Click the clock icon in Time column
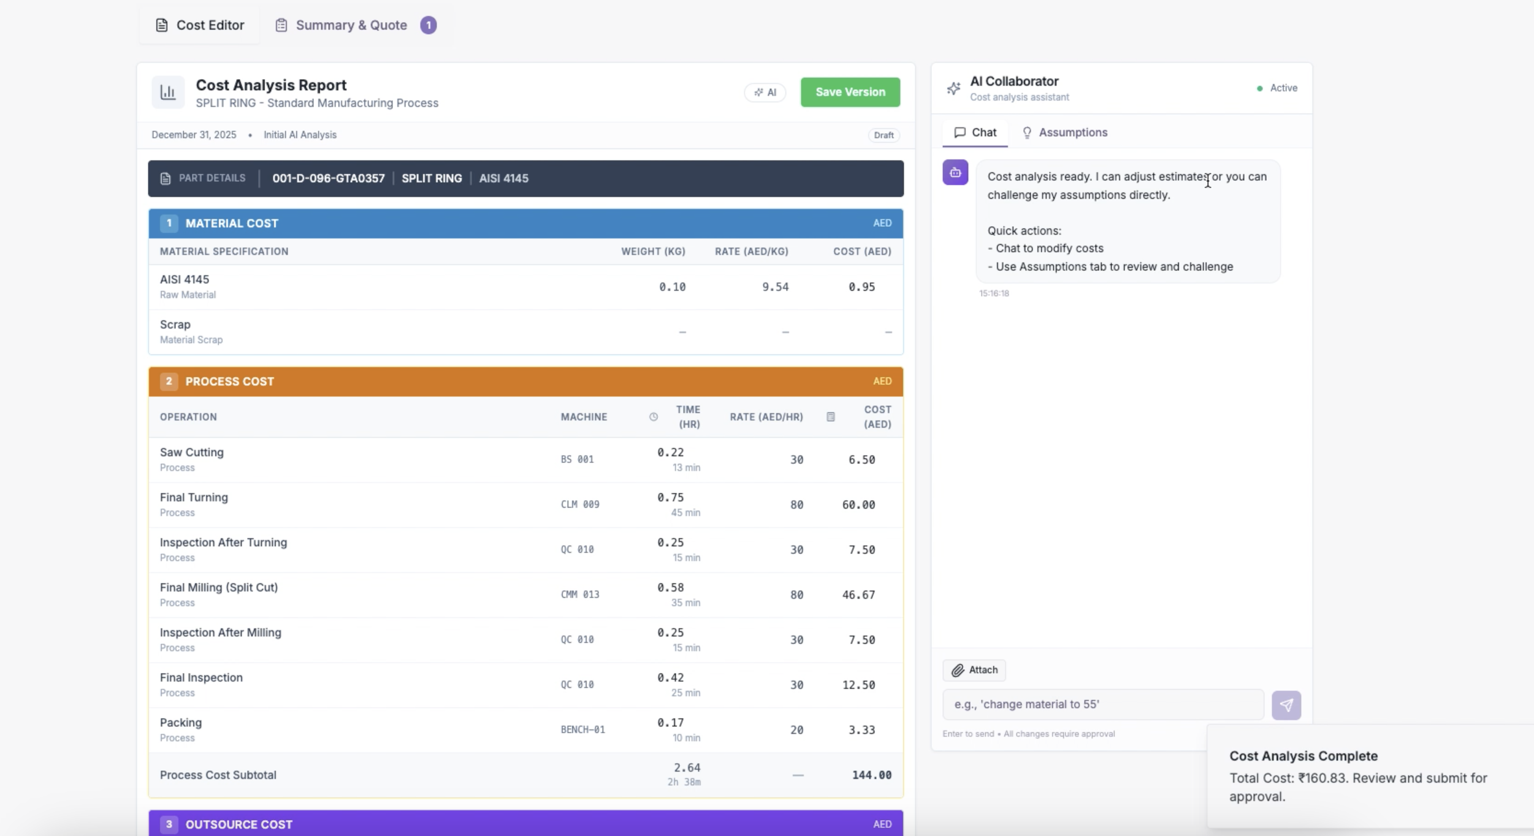The height and width of the screenshot is (836, 1534). [653, 417]
